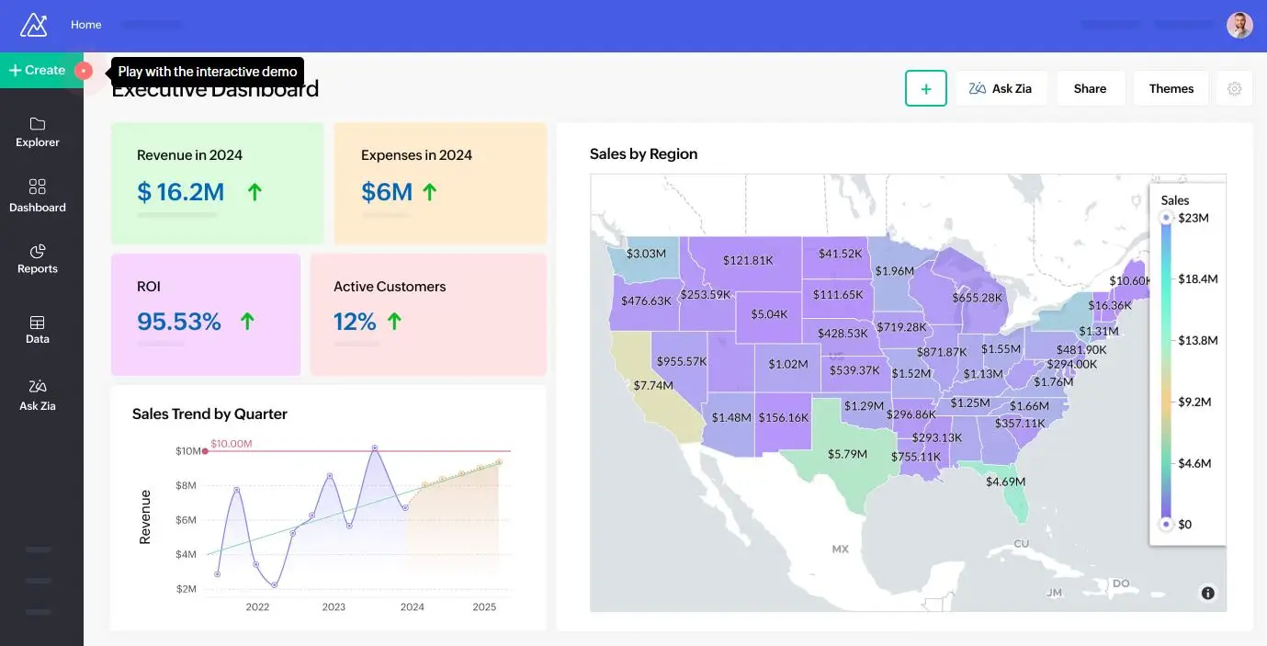
Task: Open your profile avatar menu
Action: pyautogui.click(x=1239, y=25)
